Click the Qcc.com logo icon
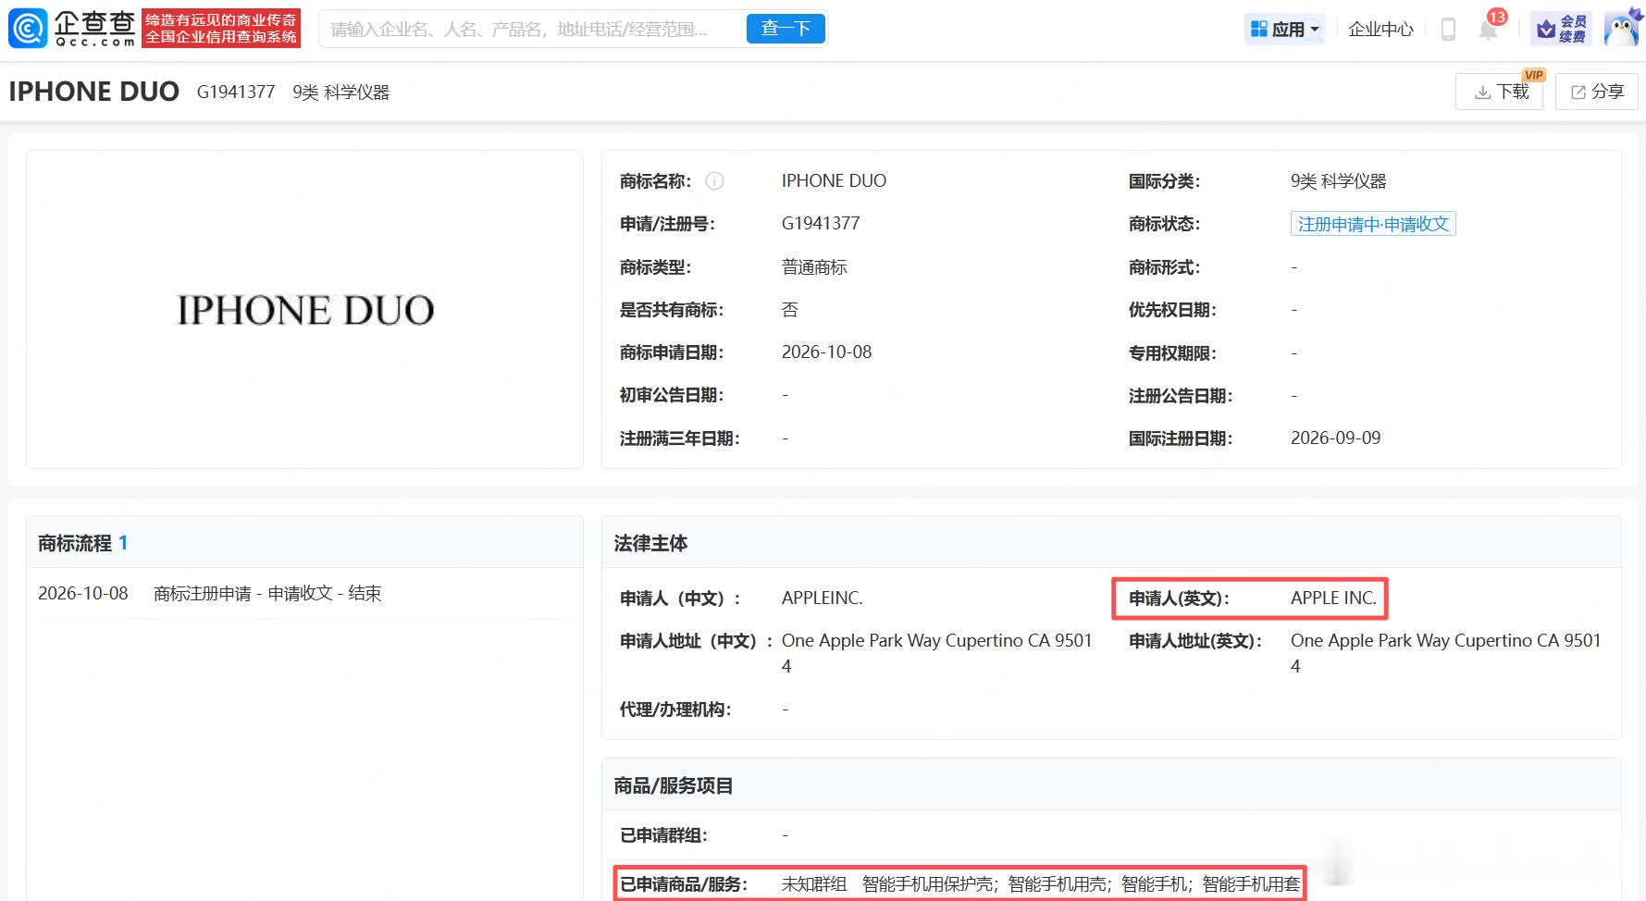 [28, 29]
